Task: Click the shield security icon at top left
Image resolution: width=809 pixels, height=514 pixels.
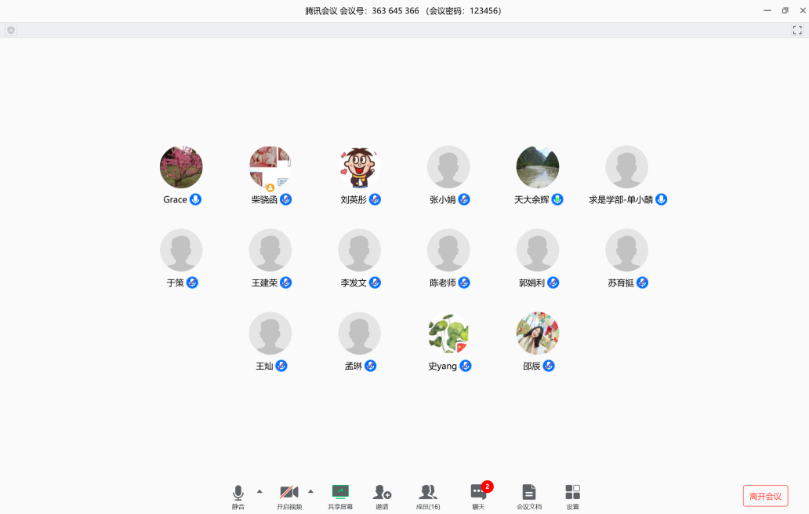Action: click(x=11, y=30)
